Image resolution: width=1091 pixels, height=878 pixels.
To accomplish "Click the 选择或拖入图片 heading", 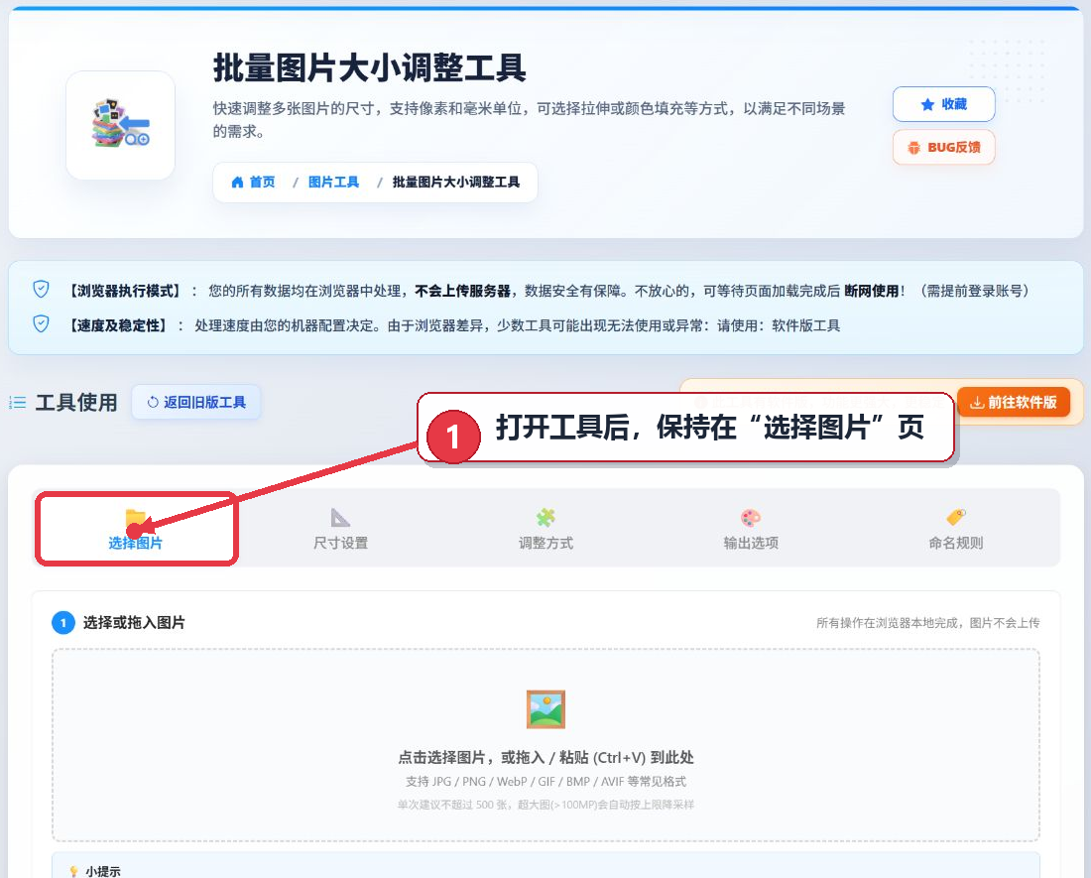I will pos(134,623).
